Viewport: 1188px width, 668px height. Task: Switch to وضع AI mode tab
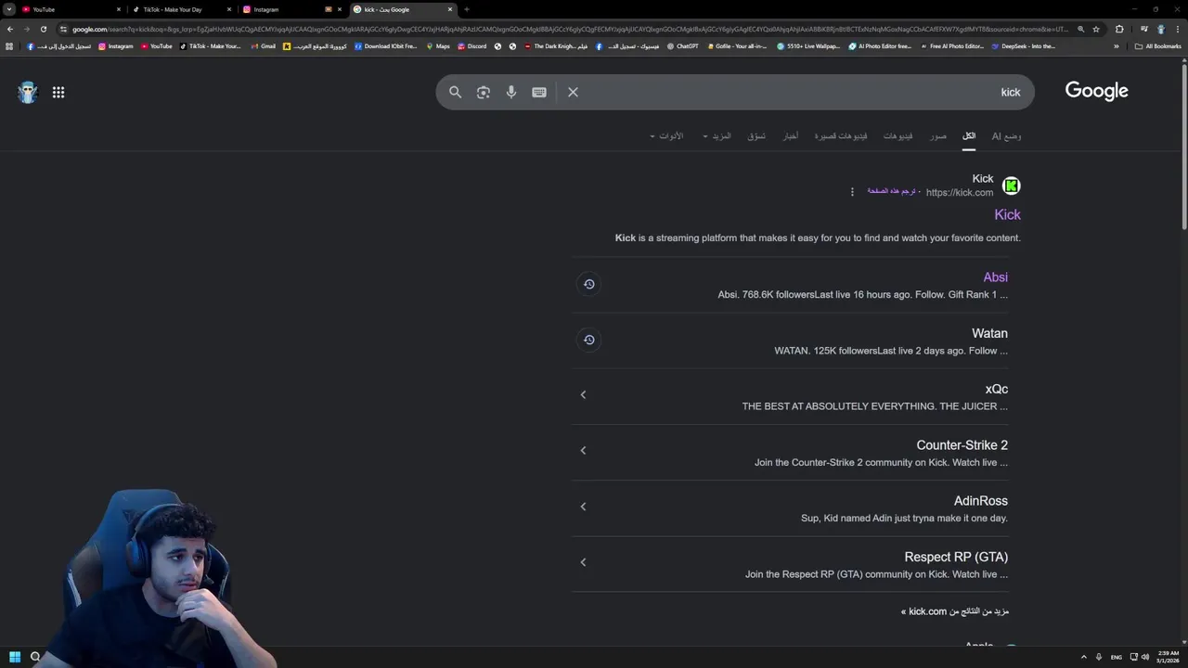tap(1006, 136)
